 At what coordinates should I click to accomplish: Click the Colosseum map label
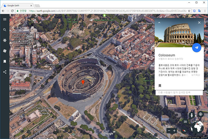coord(90,78)
